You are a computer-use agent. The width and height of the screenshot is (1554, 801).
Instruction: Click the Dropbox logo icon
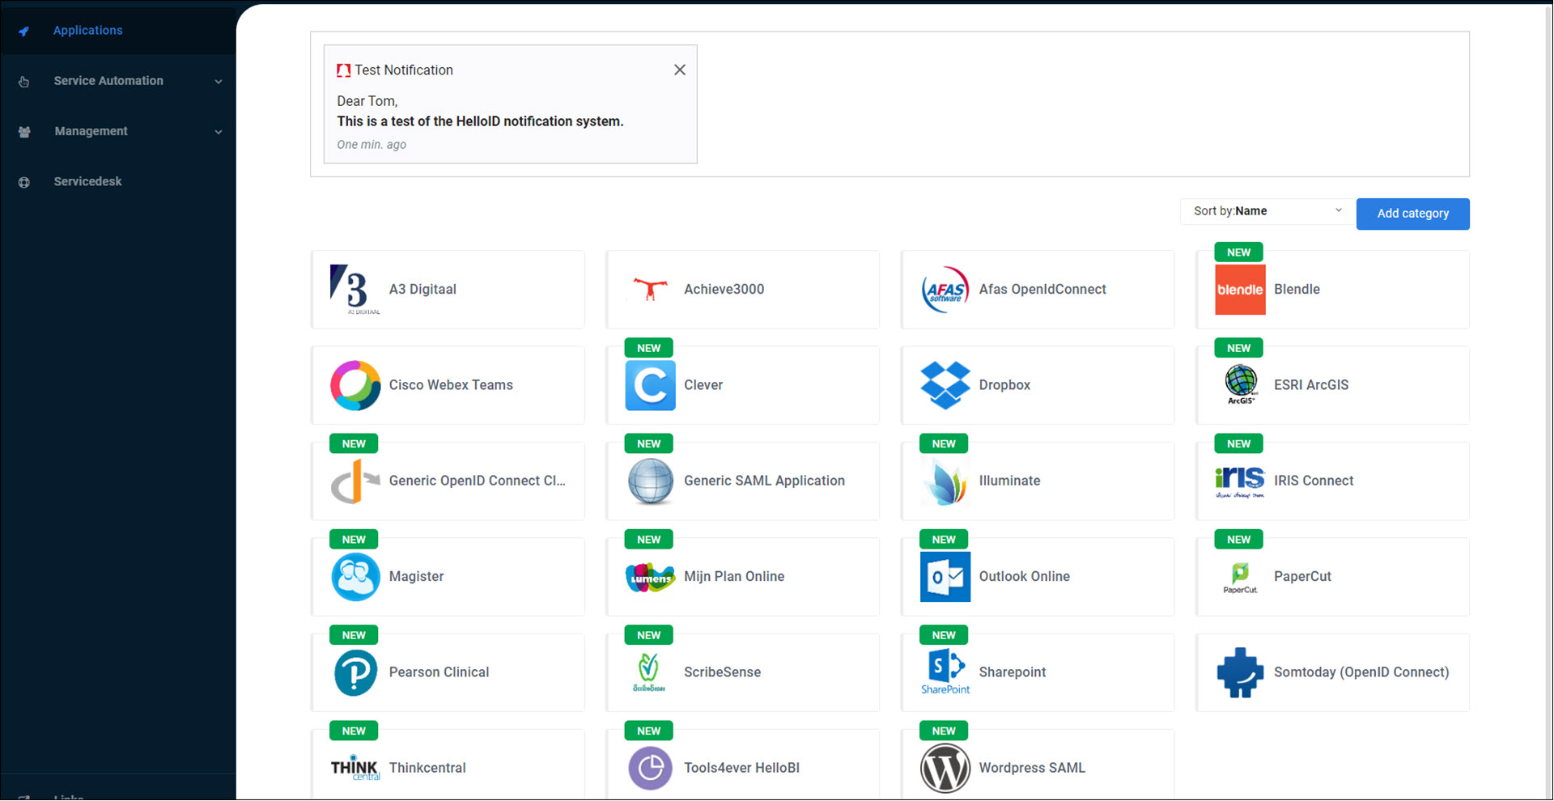(945, 385)
